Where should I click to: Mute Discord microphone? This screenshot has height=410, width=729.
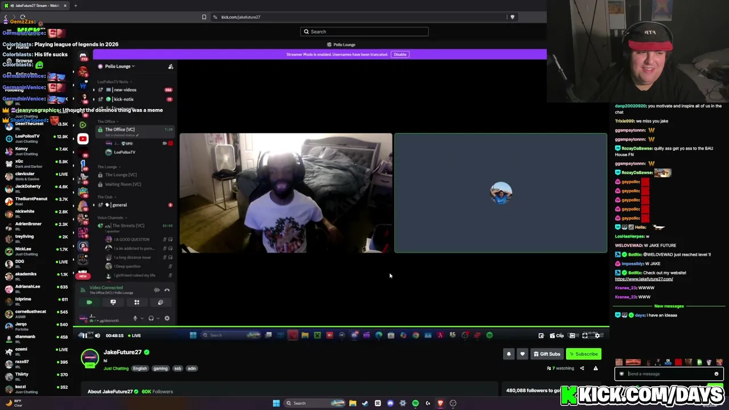pos(135,318)
